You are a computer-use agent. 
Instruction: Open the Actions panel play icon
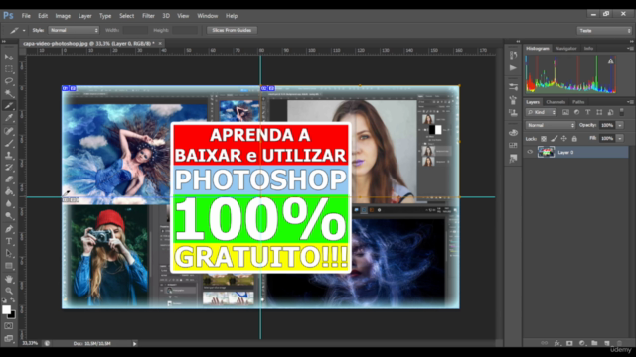[513, 68]
